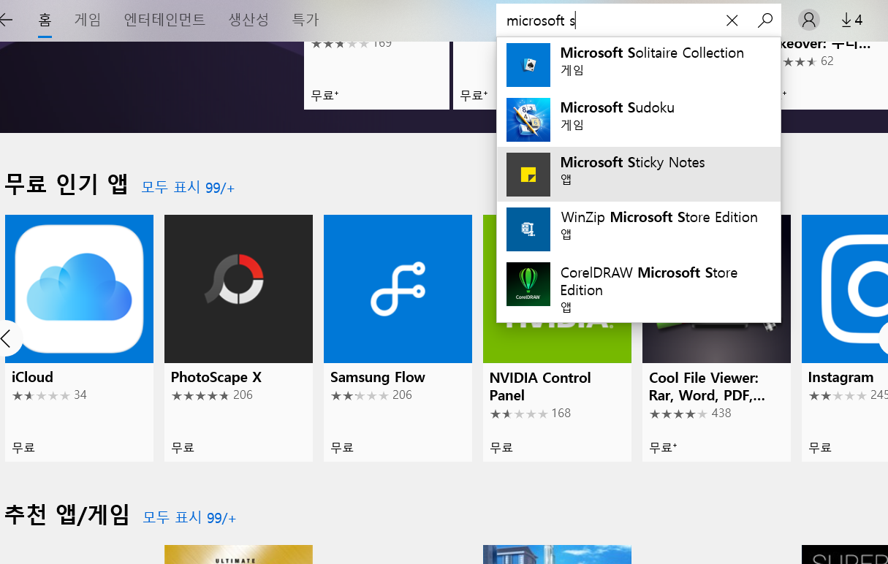Screen dimensions: 888x564
Task: Select the Microsoft Sticky Notes suggestion text
Action: point(633,162)
